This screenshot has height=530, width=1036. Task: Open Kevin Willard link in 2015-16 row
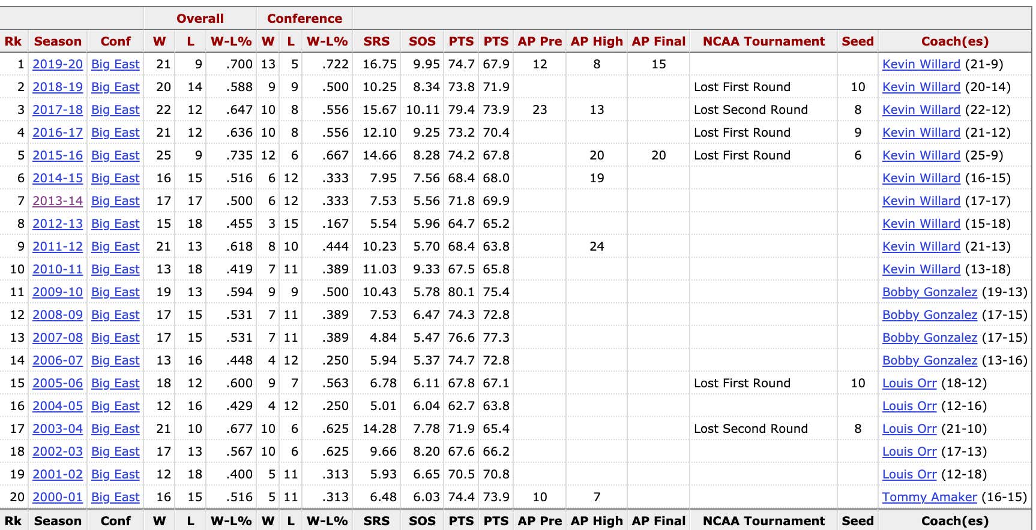pos(921,155)
